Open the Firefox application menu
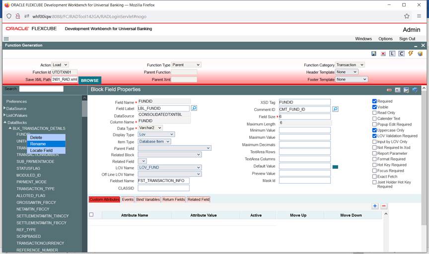Image resolution: width=429 pixels, height=254 pixels. coord(419,16)
